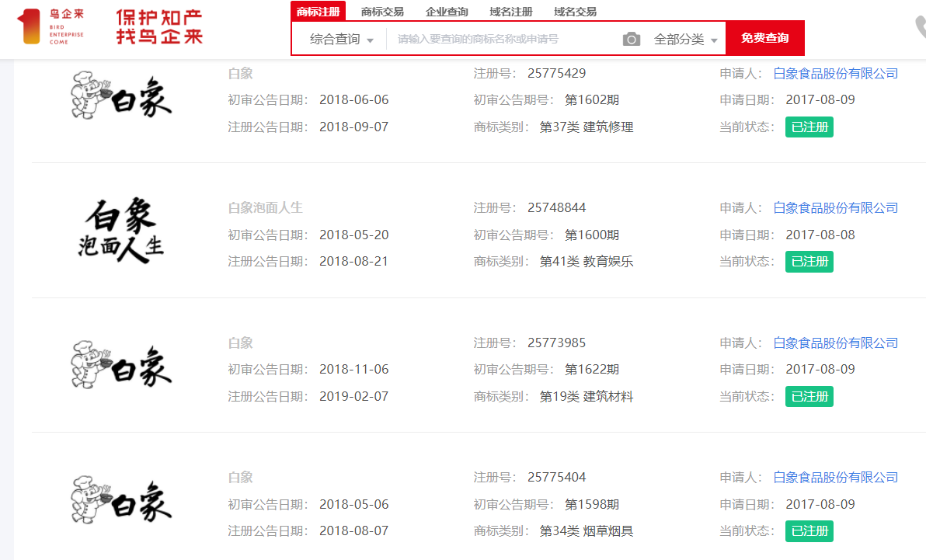926x560 pixels.
Task: Click the 已注册 badge for 第41类 教育娱乐
Action: pos(809,262)
